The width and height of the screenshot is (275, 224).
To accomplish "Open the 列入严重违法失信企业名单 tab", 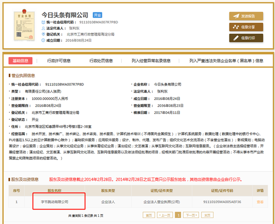I will tap(226, 61).
